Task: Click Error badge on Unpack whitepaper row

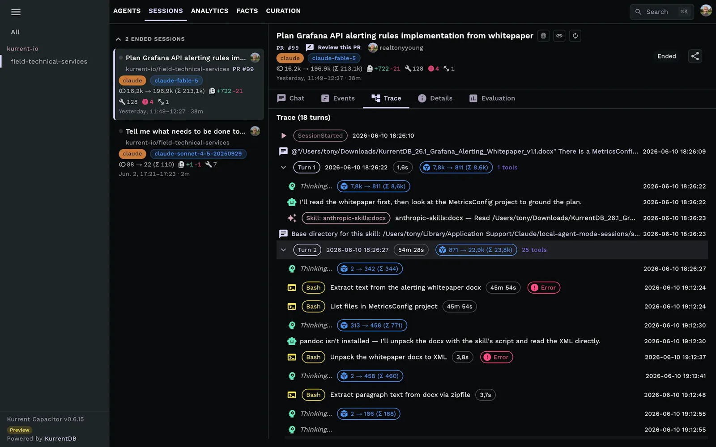Action: pyautogui.click(x=496, y=357)
